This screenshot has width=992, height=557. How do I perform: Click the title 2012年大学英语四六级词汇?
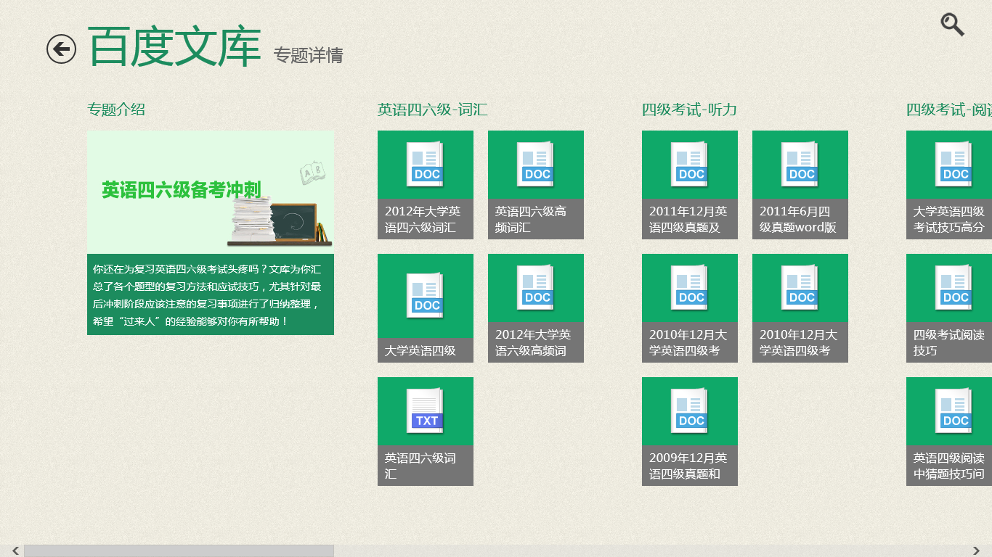point(423,219)
